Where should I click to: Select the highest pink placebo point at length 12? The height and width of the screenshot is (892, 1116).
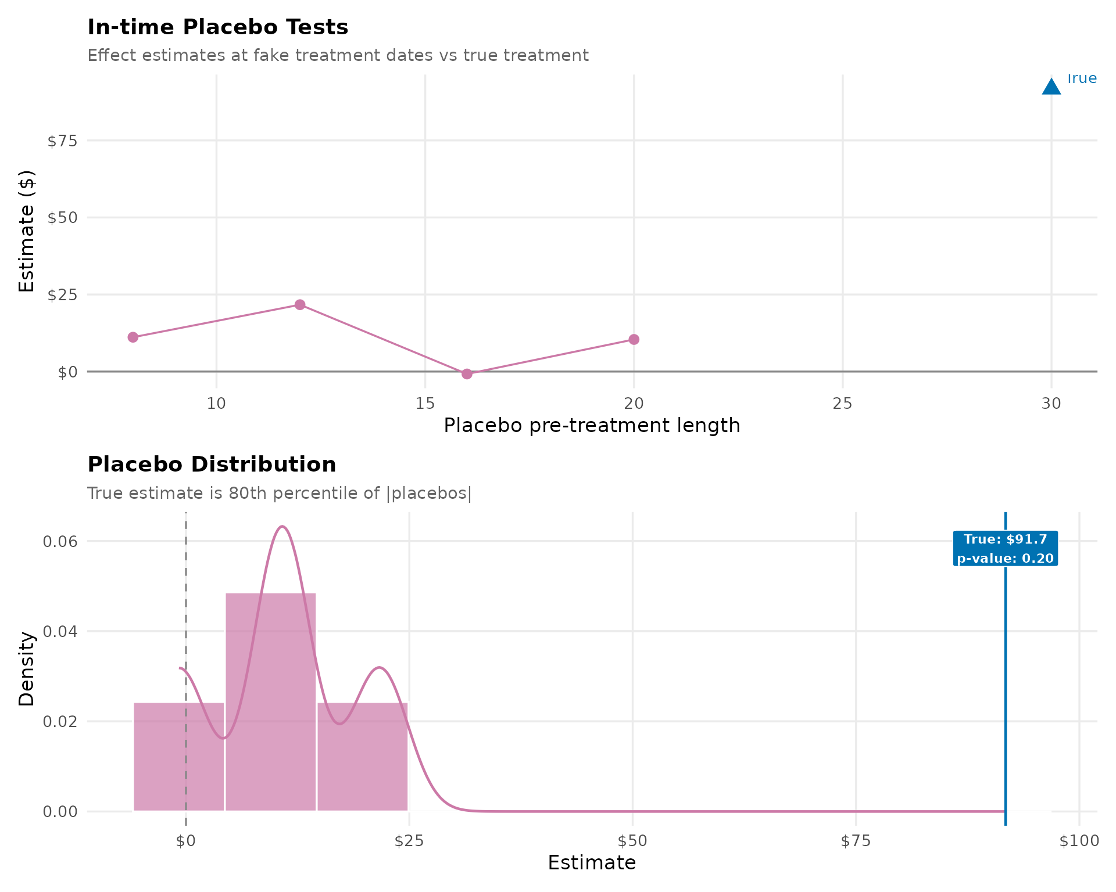click(x=300, y=305)
